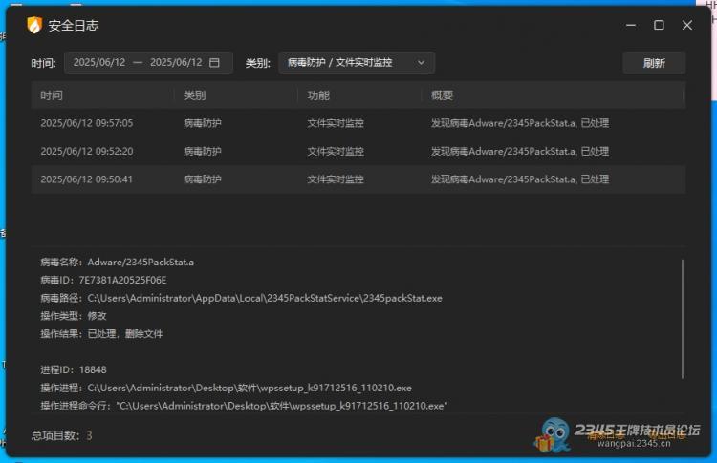Select the log row at 09:50:41
This screenshot has height=463, width=717.
pyautogui.click(x=358, y=179)
